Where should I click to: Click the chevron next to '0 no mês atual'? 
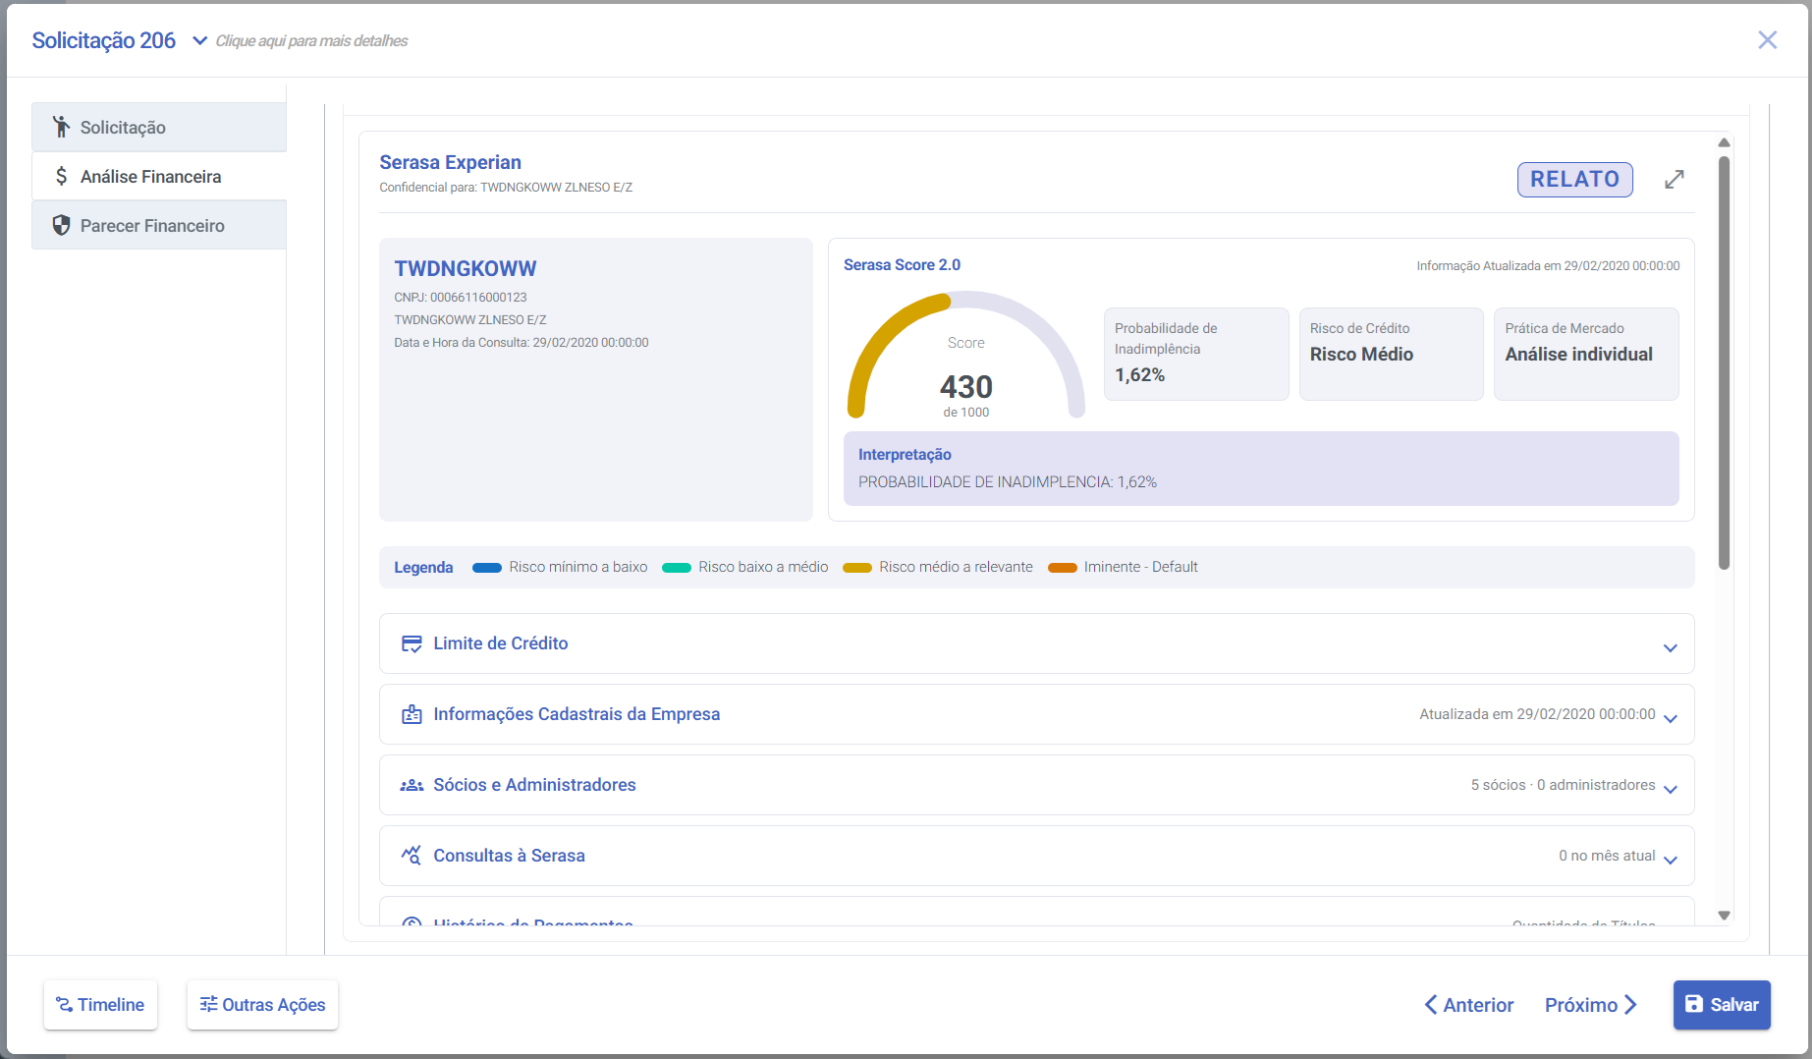[x=1670, y=860]
